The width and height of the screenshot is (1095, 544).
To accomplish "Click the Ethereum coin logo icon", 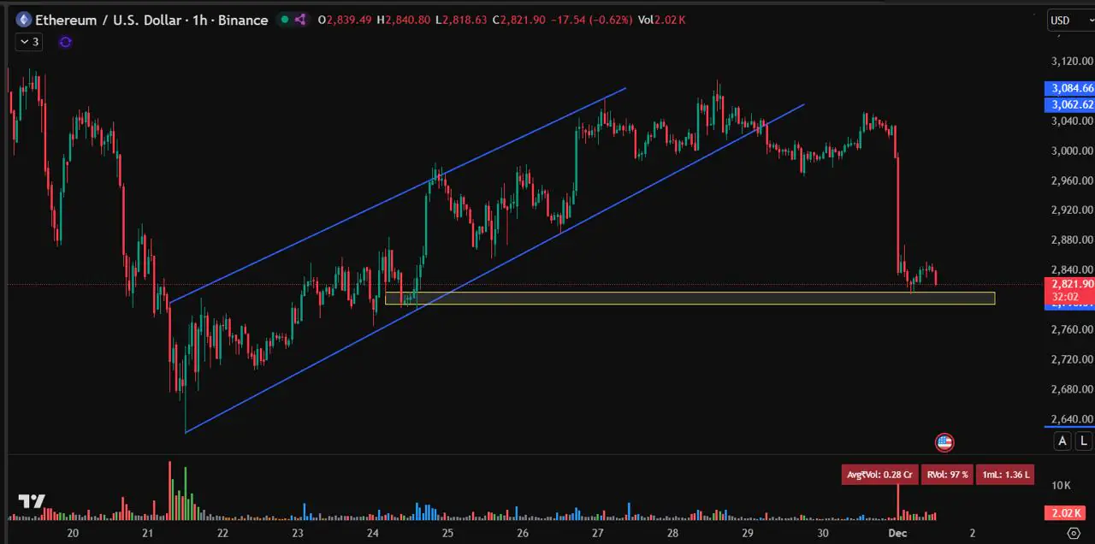I will (23, 20).
